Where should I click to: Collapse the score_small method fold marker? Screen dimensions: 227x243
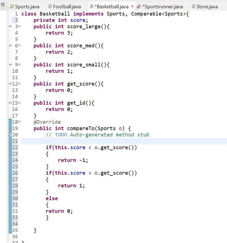point(19,64)
